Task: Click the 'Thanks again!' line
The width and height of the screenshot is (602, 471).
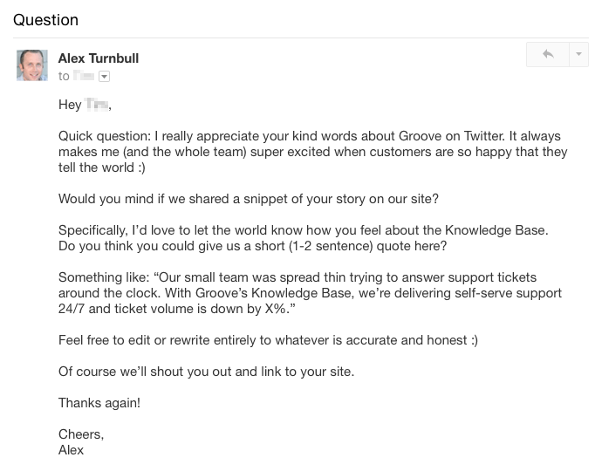Action: coord(99,403)
